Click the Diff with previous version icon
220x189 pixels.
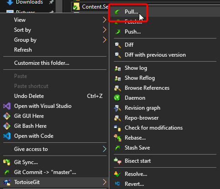pyautogui.click(x=118, y=55)
